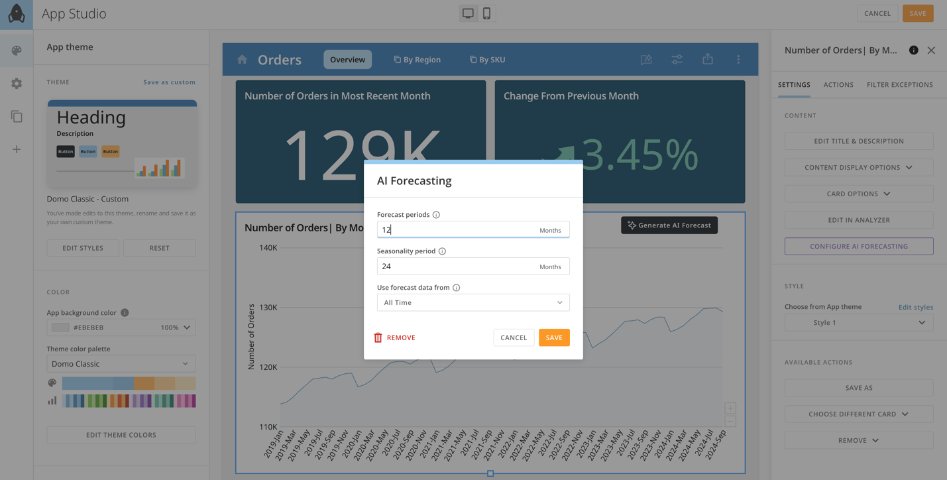Switch to desktop preview icon
Image resolution: width=947 pixels, height=480 pixels.
(x=469, y=13)
